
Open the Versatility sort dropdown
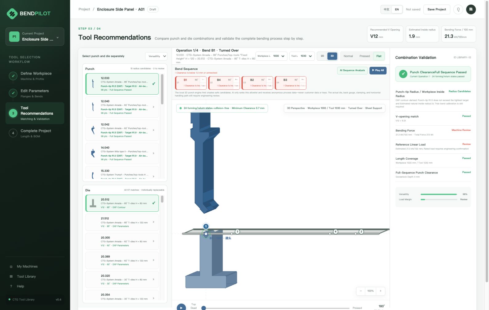coord(157,56)
